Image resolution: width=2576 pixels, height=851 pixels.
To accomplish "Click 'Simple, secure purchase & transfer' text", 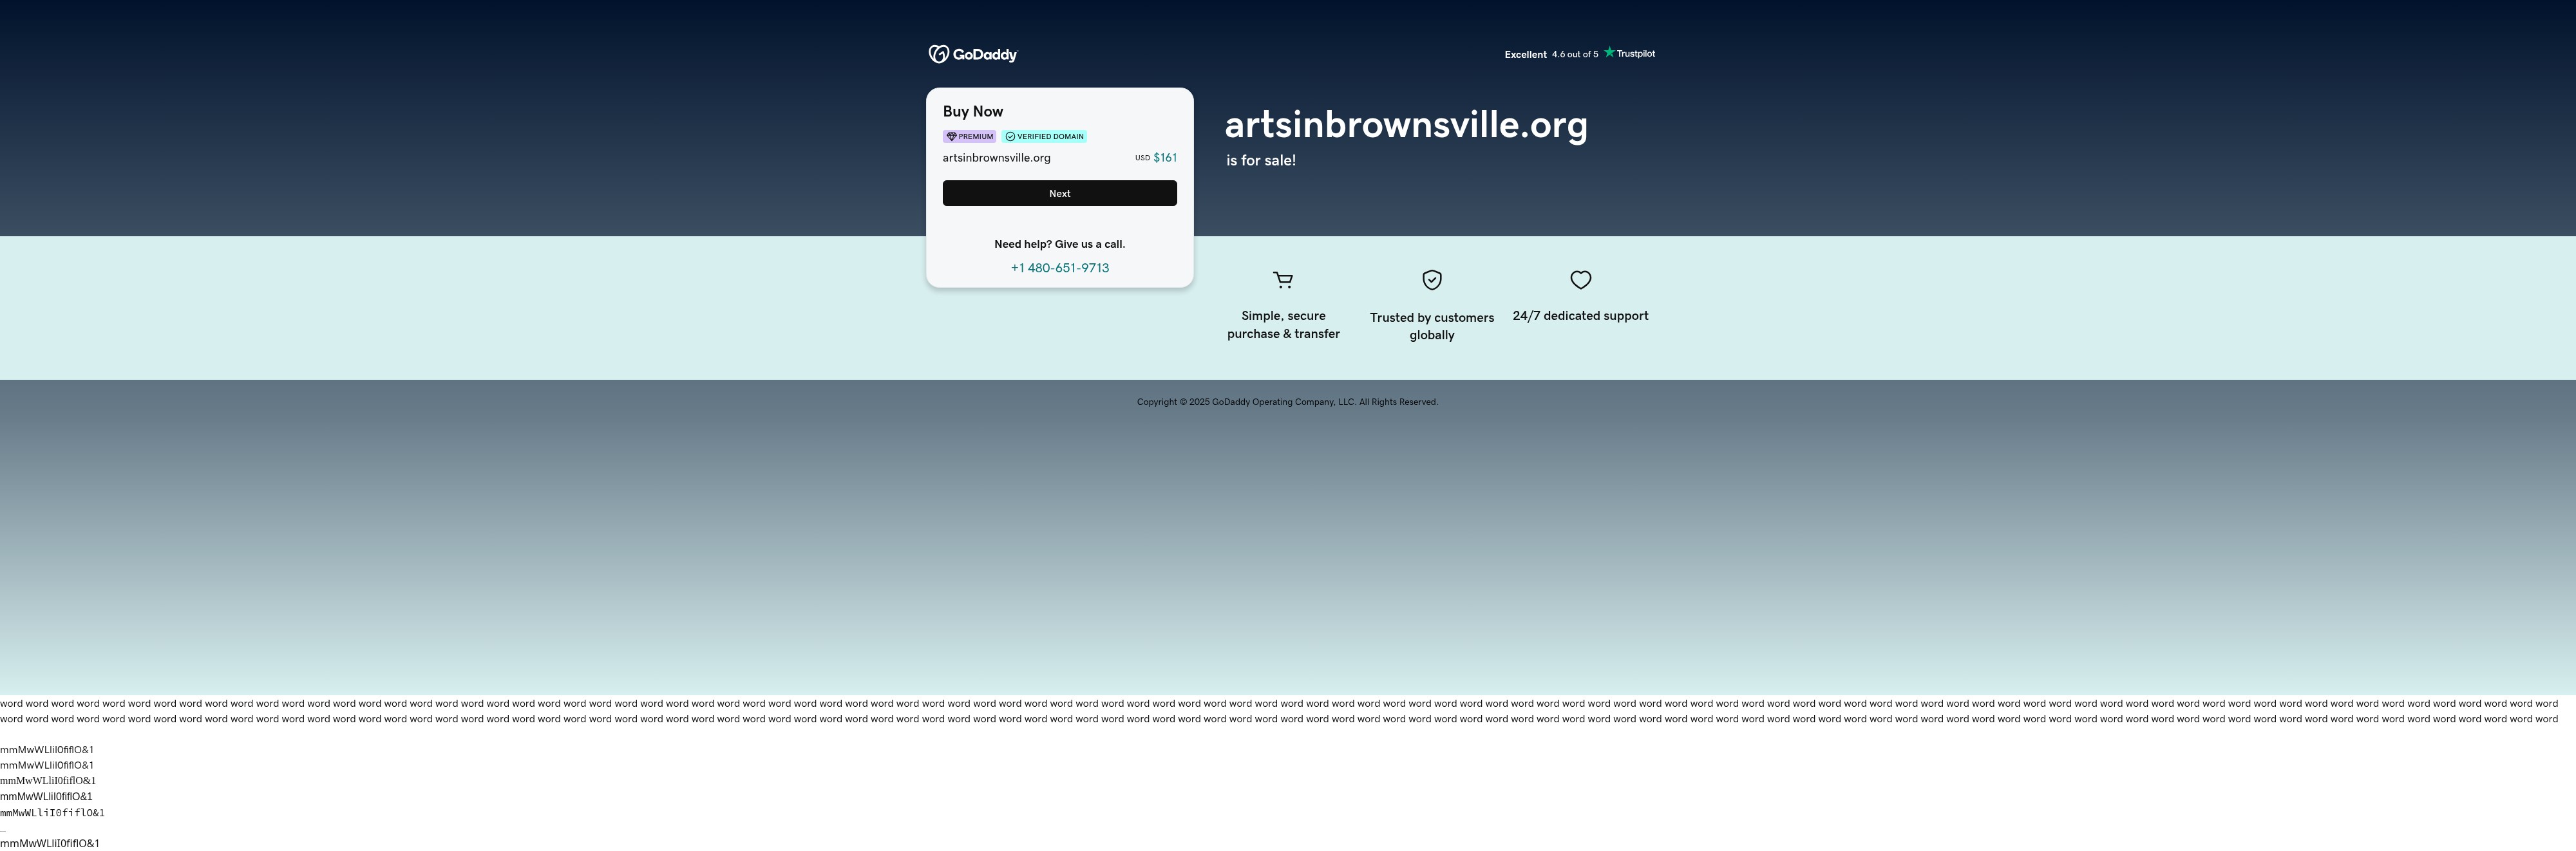I will point(1283,324).
